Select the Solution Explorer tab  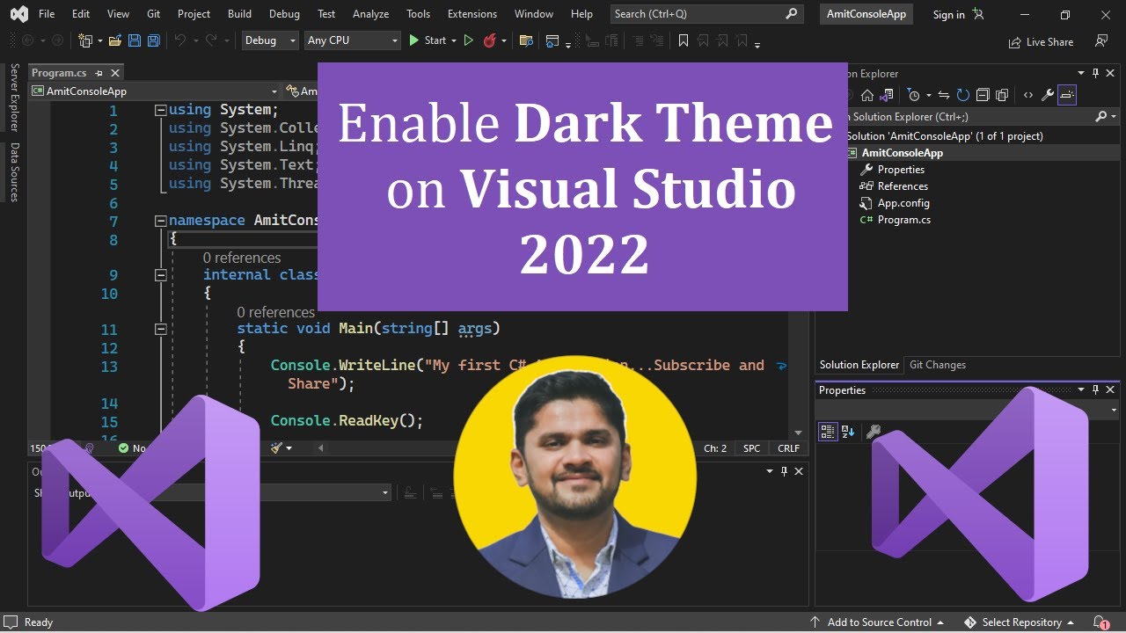pos(859,365)
